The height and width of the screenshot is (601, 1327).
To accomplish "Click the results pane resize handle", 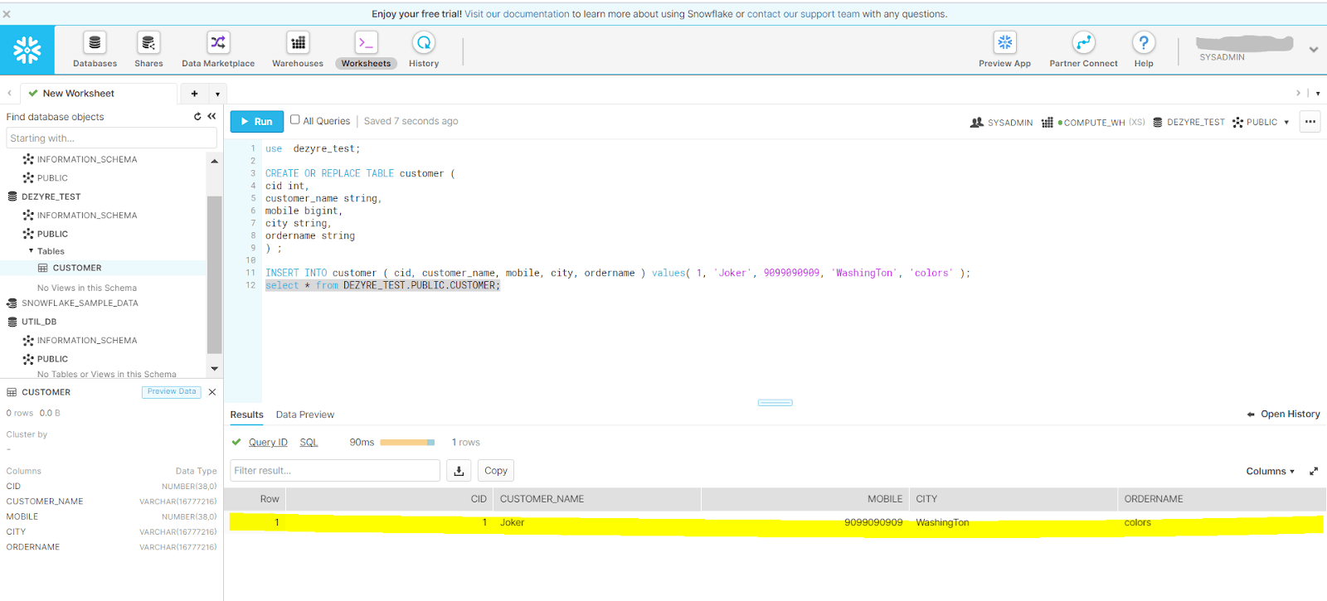I will [x=775, y=403].
